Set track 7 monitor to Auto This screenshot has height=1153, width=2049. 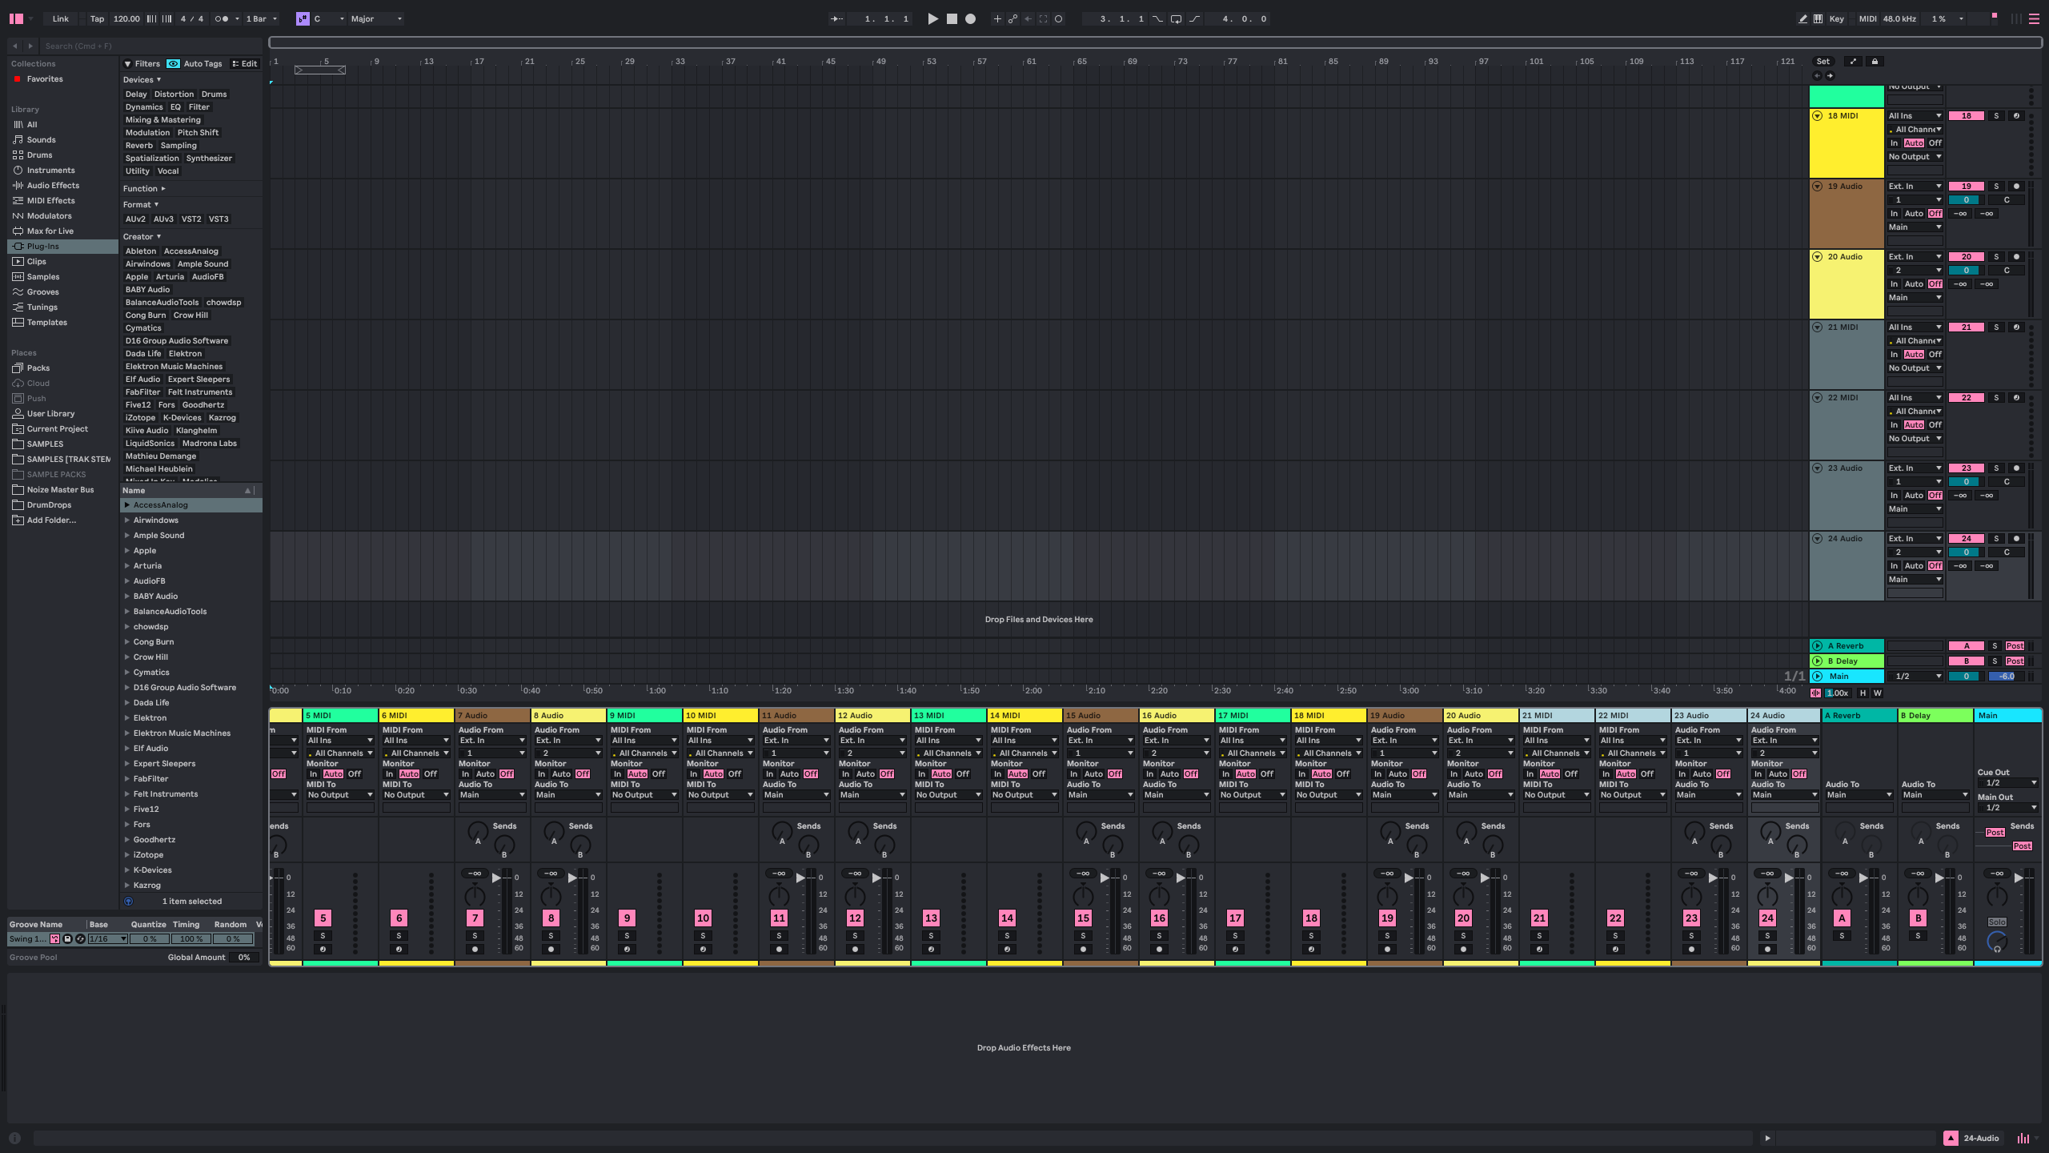coord(485,773)
